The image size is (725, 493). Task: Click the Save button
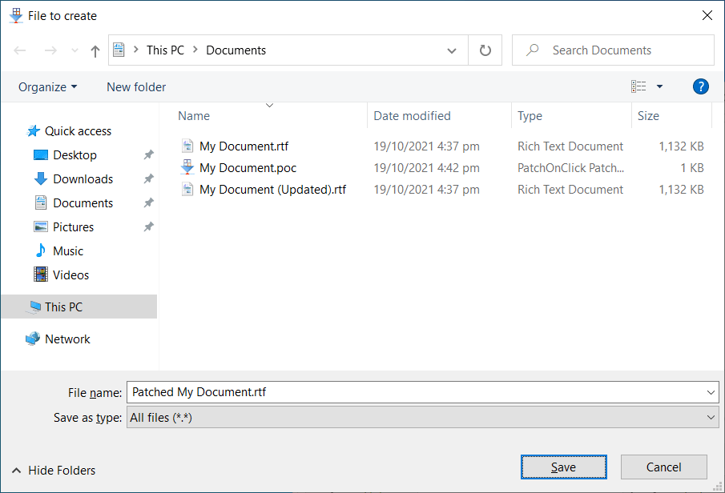[564, 467]
